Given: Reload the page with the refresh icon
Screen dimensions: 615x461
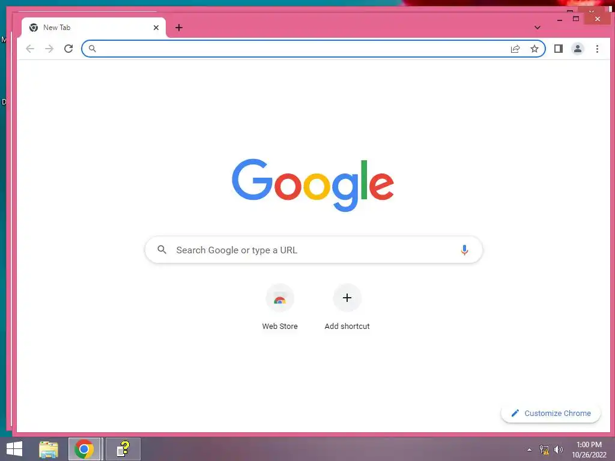Looking at the screenshot, I should tap(68, 49).
